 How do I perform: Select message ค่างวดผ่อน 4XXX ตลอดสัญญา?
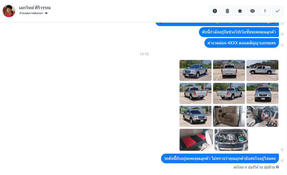coord(242,43)
